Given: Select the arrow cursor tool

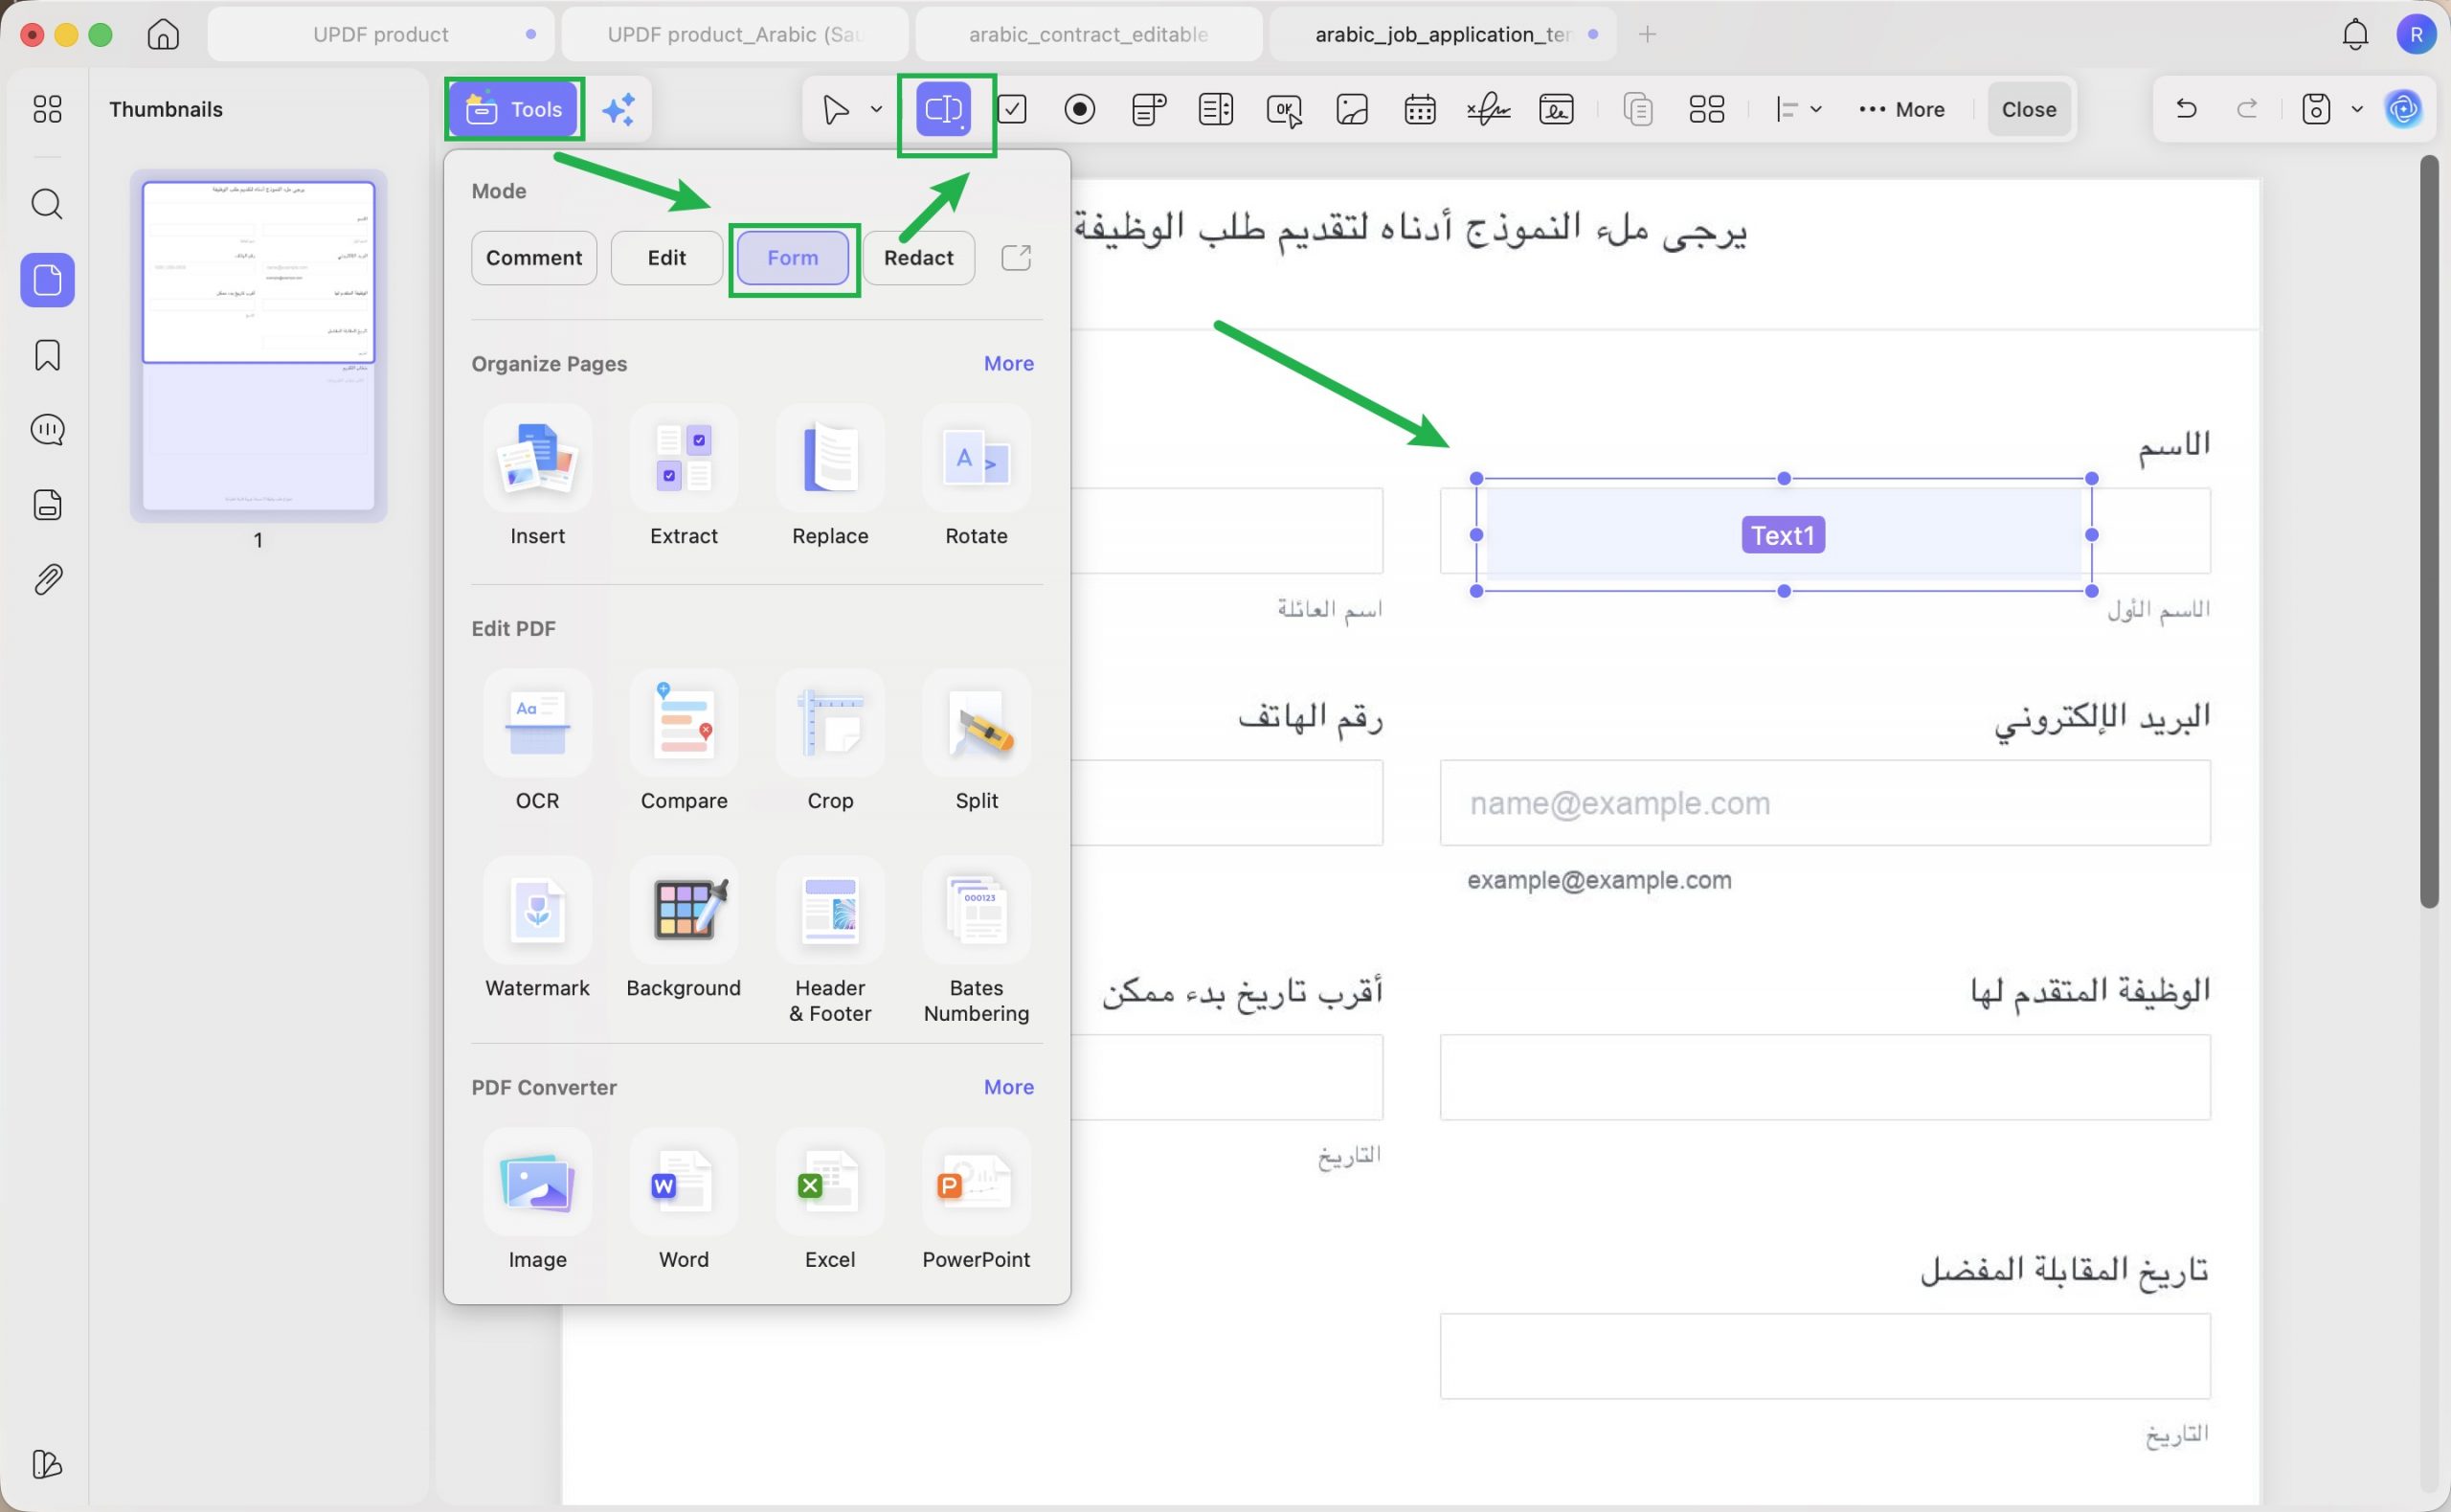Looking at the screenshot, I should (x=835, y=109).
